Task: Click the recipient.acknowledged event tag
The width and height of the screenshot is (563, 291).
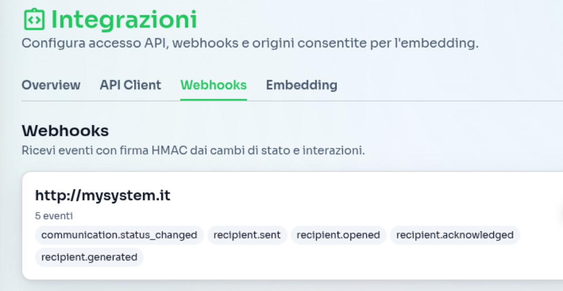Action: pyautogui.click(x=455, y=235)
